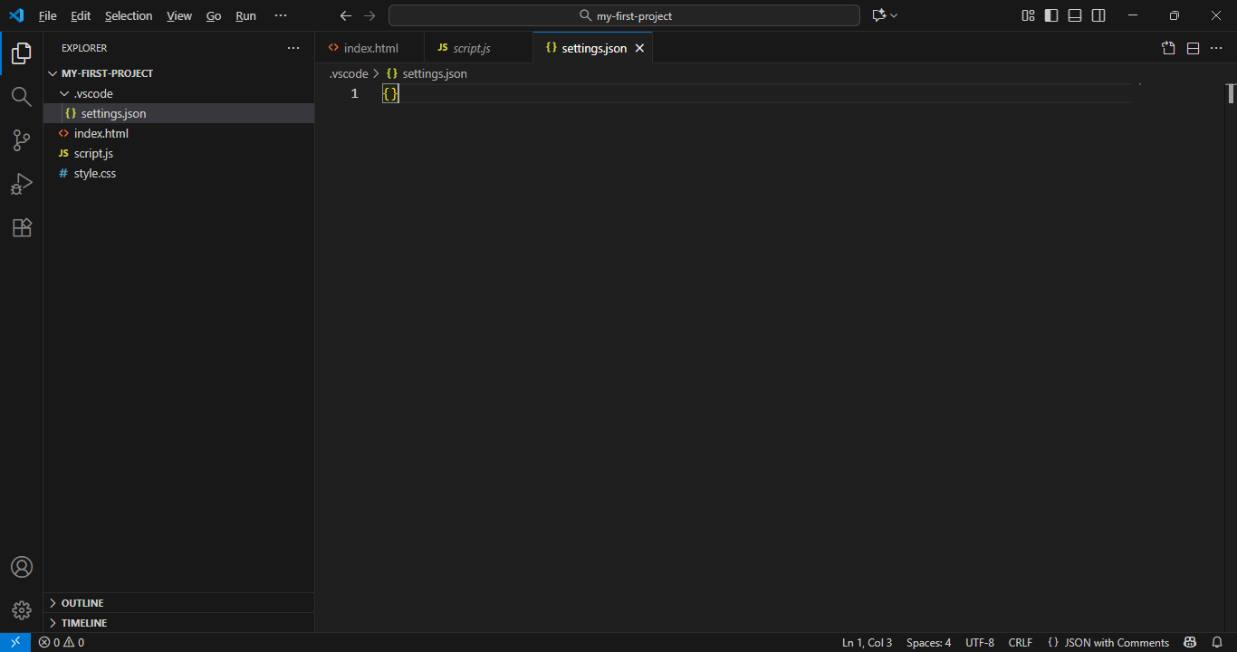Viewport: 1237px width, 652px height.
Task: Open the Manage settings gear
Action: 21,609
